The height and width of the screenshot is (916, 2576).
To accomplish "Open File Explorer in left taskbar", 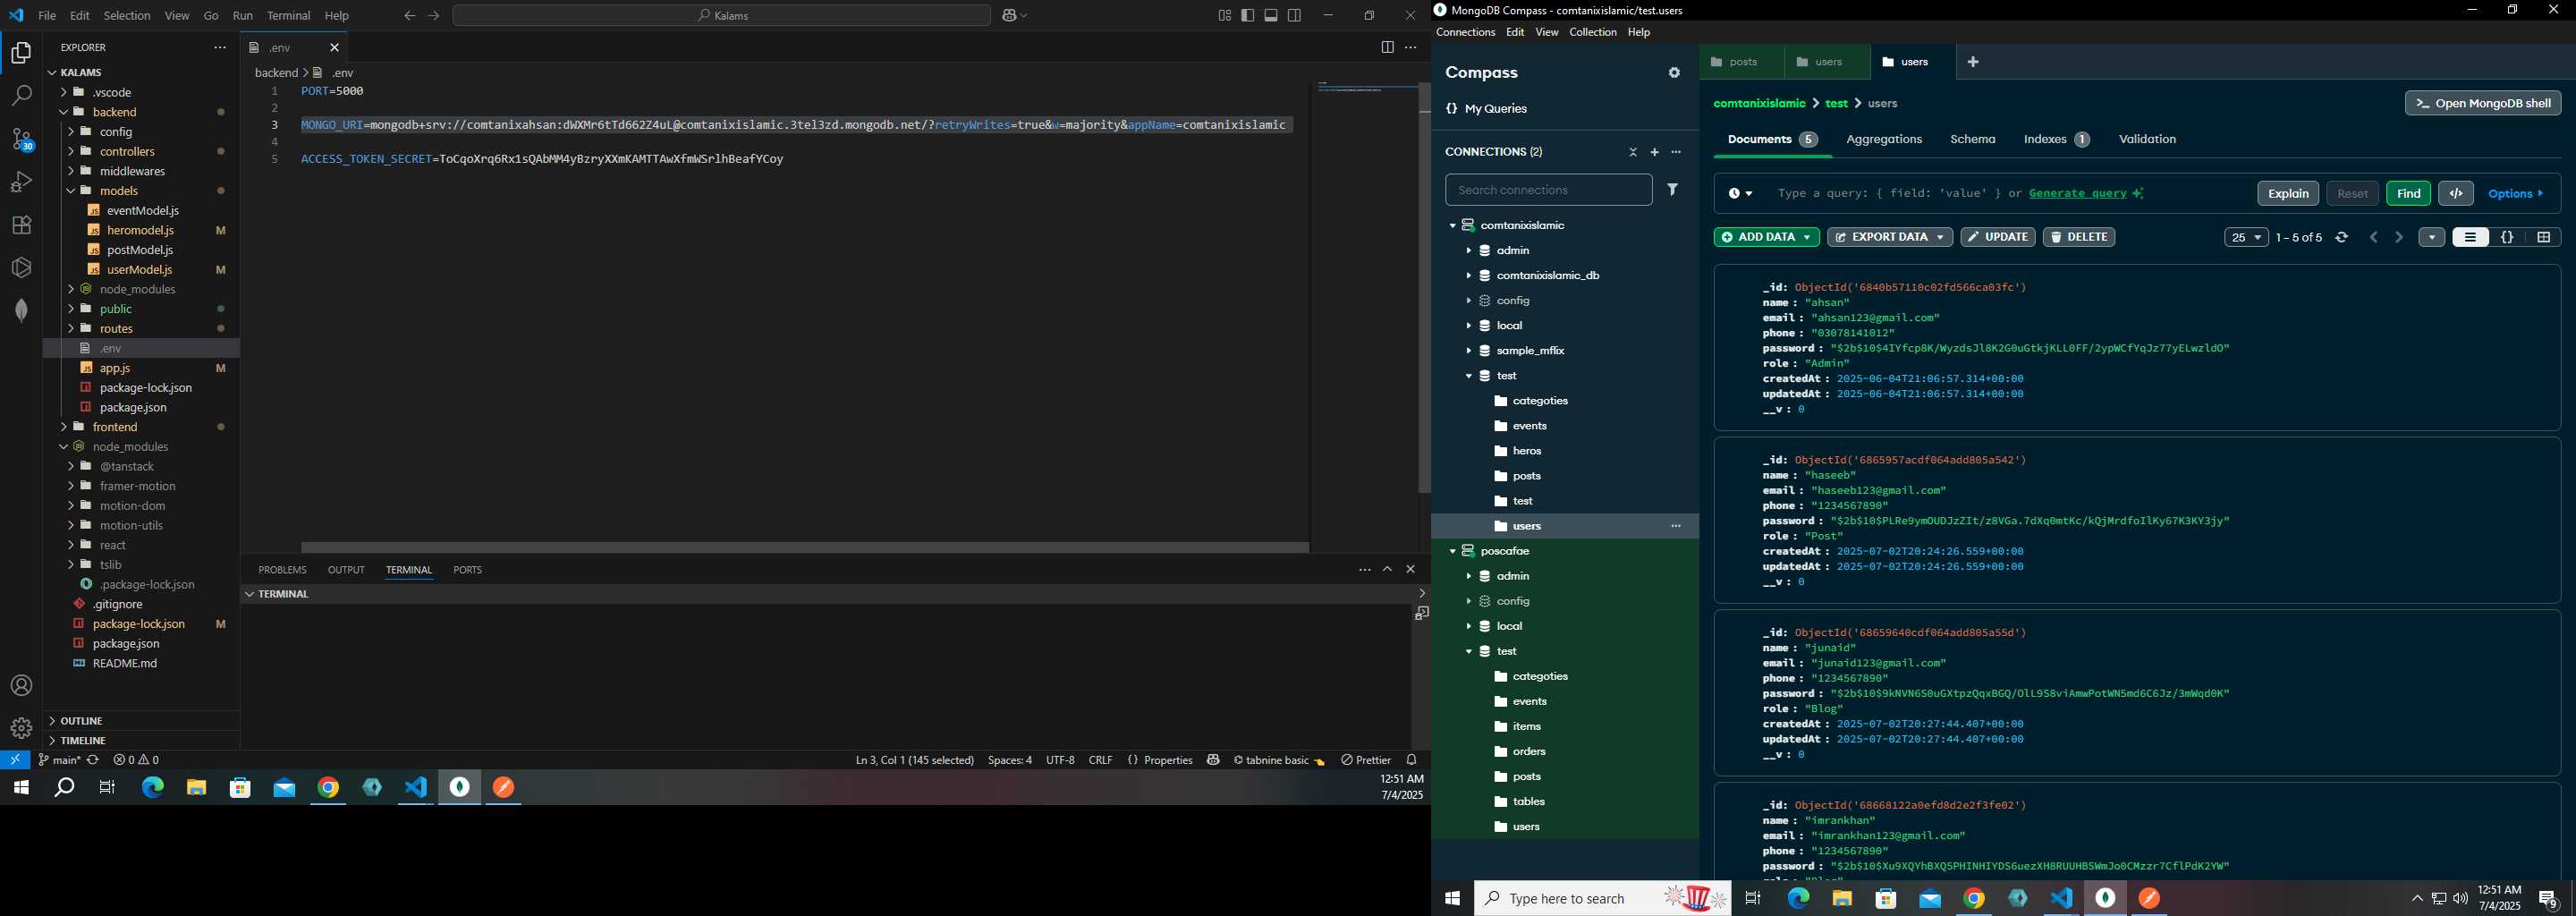I will click(x=196, y=789).
